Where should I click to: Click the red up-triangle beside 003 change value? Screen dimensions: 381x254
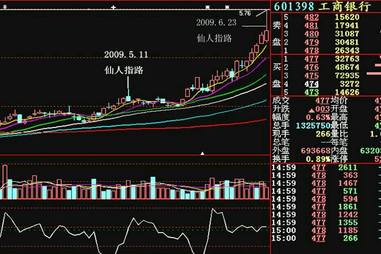(x=312, y=111)
